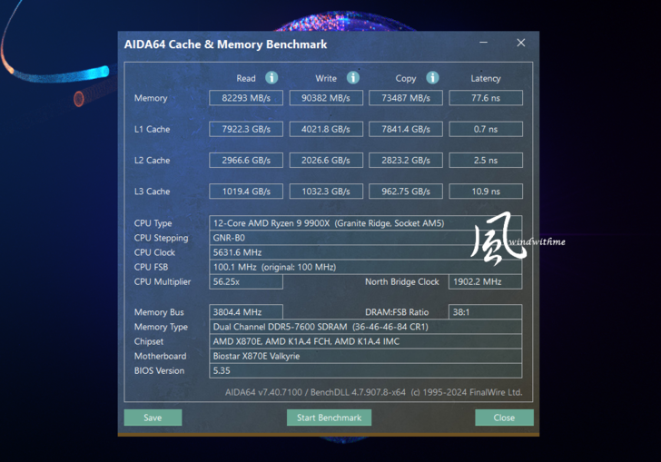Click the Latency column header
Image resolution: width=661 pixels, height=462 pixels.
pos(486,78)
